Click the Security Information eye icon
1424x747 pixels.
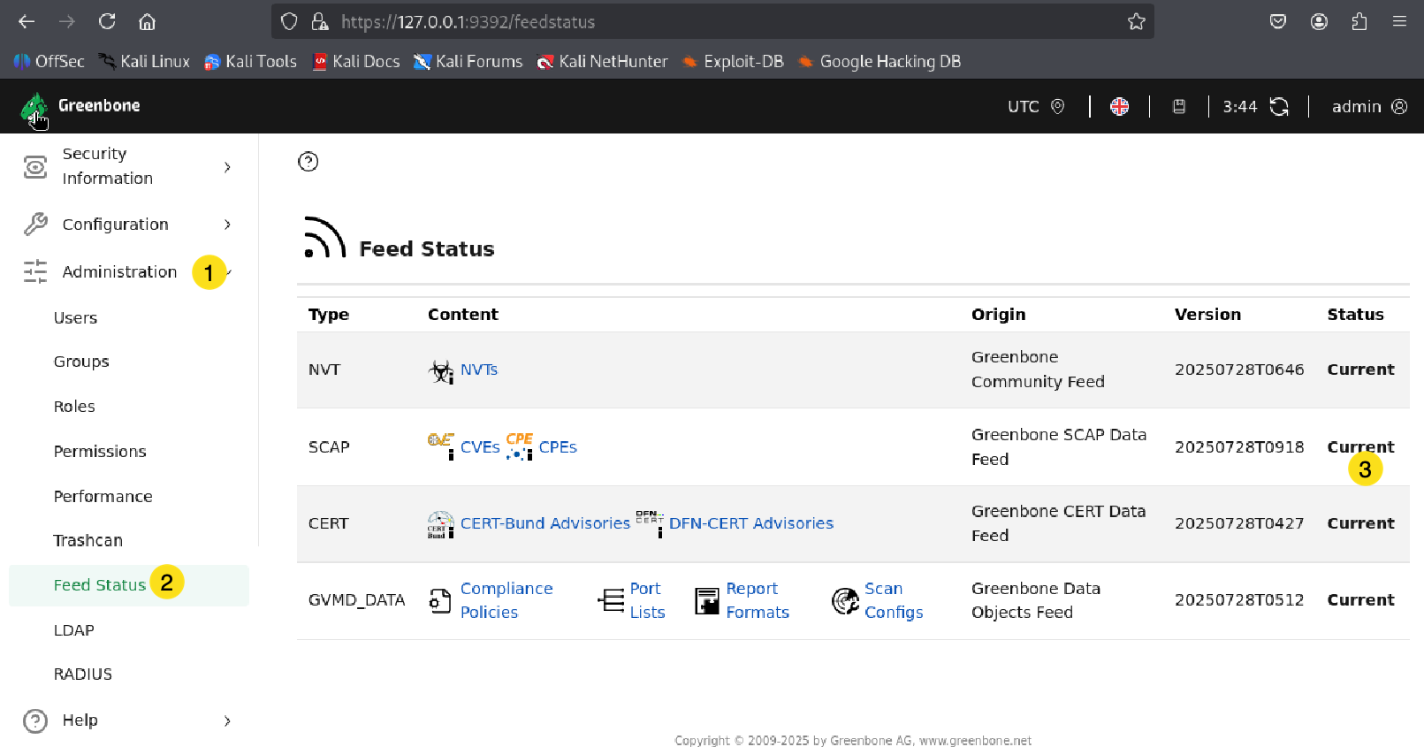point(35,166)
